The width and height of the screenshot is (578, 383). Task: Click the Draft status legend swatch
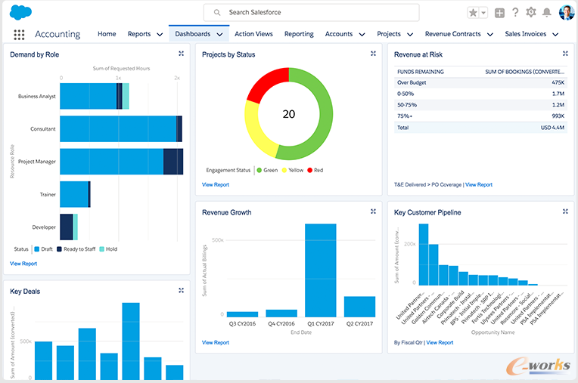[37, 249]
